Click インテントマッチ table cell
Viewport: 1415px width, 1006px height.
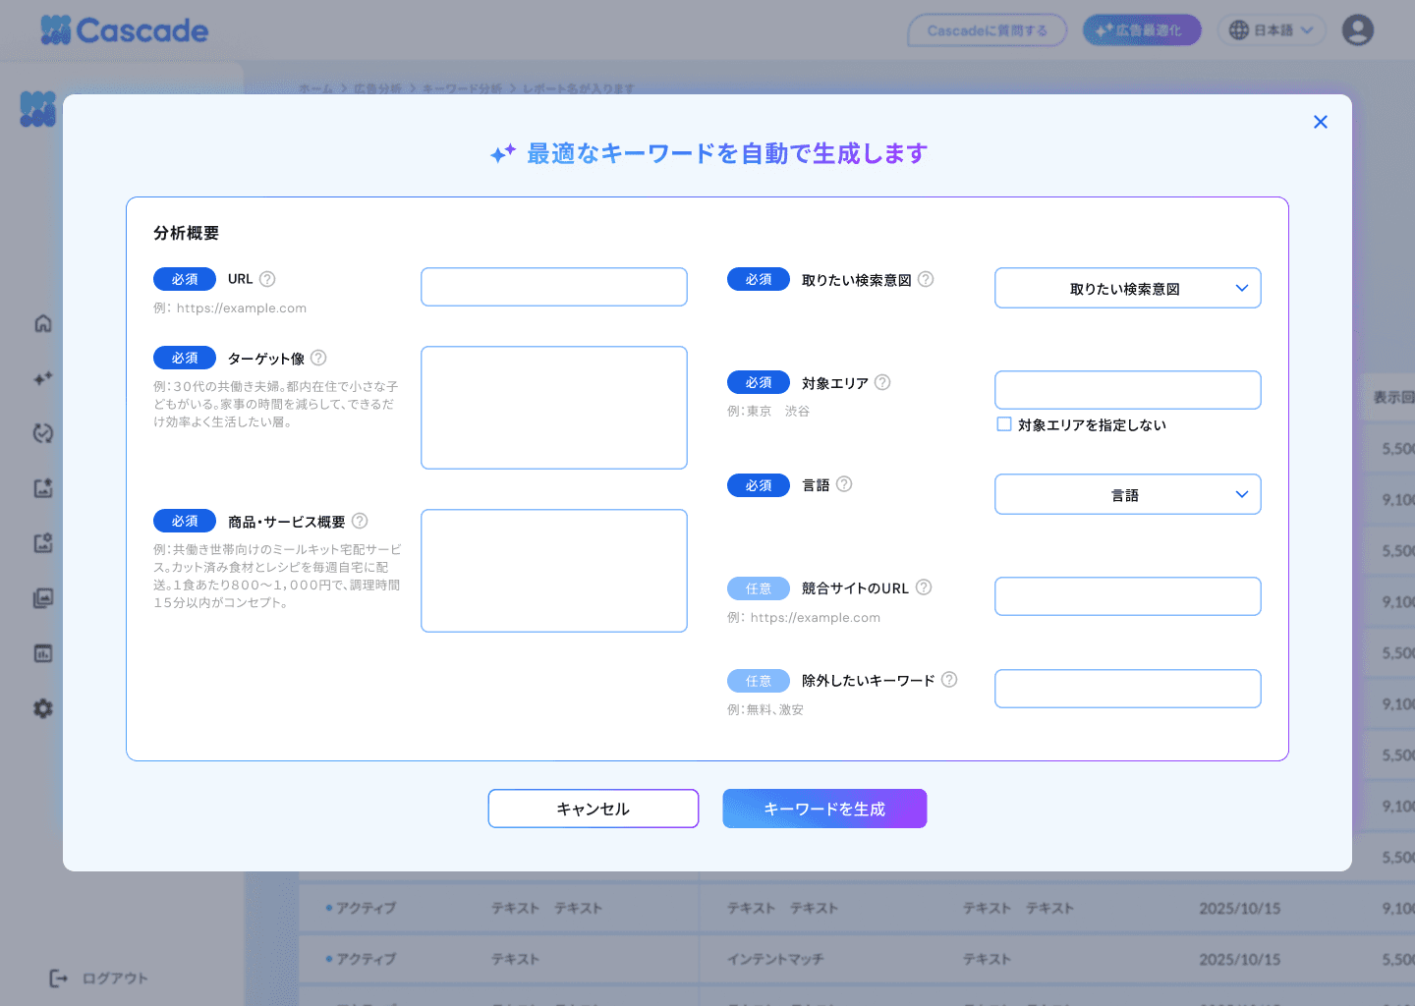(x=775, y=959)
